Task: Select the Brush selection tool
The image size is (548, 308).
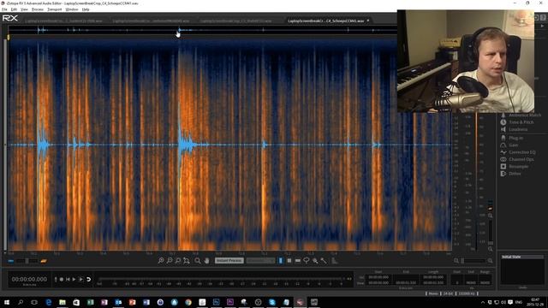Action: point(315,260)
